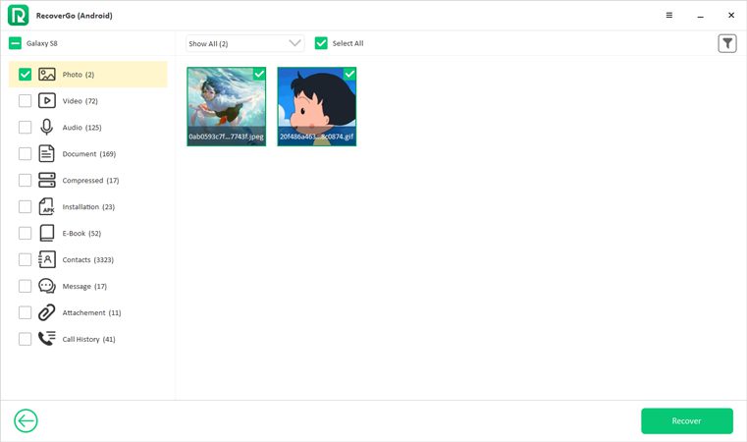Click the Galaxy S8 device name
Image resolution: width=747 pixels, height=442 pixels.
click(x=42, y=43)
